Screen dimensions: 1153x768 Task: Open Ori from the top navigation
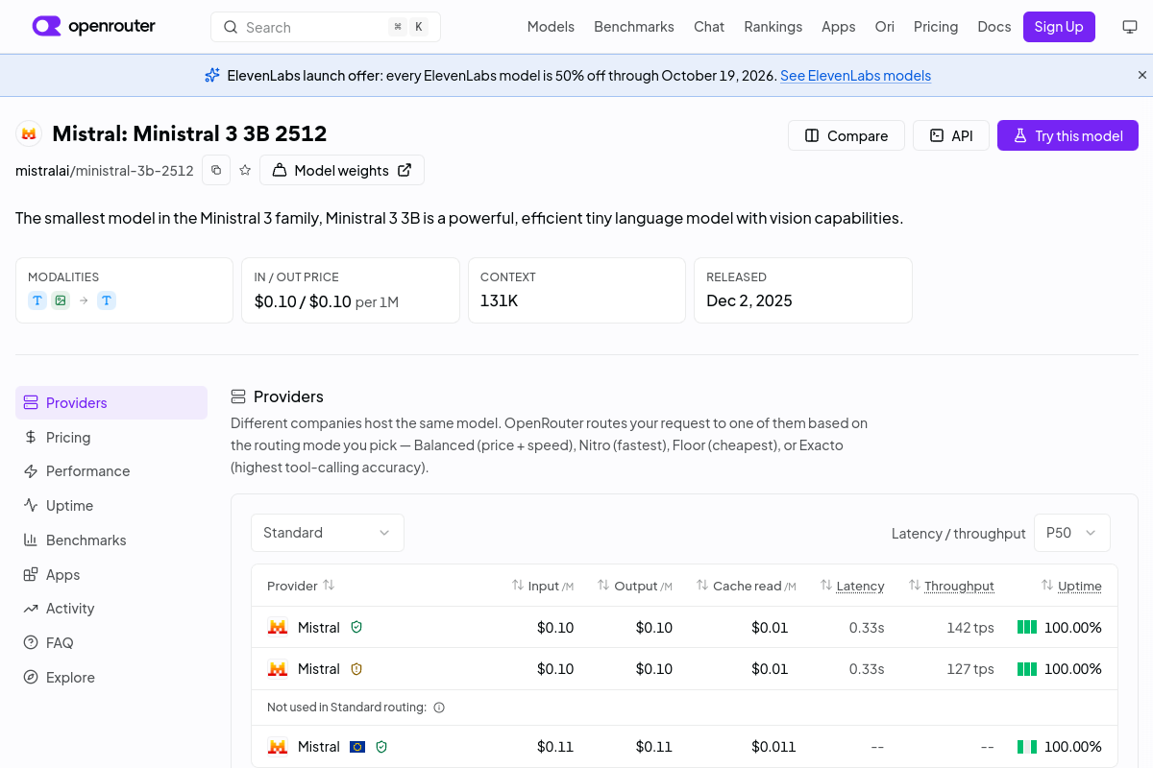(885, 27)
